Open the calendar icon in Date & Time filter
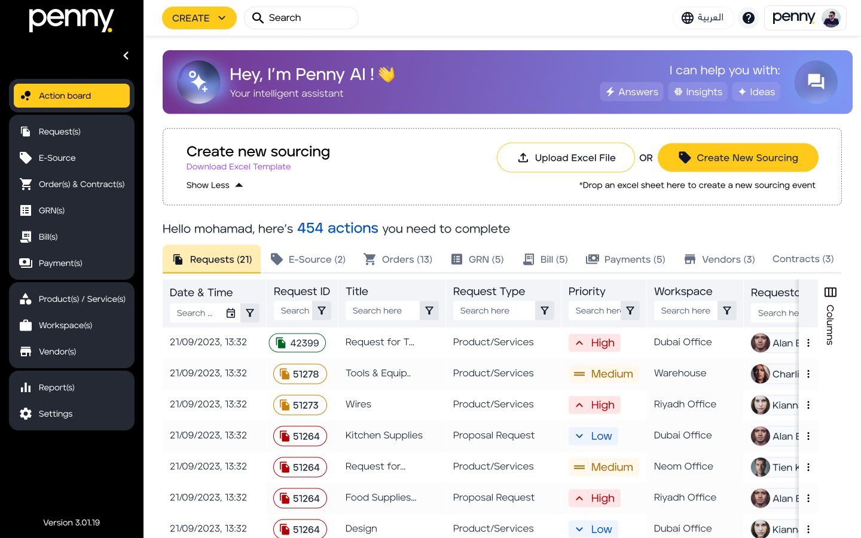The height and width of the screenshot is (538, 861). point(231,313)
